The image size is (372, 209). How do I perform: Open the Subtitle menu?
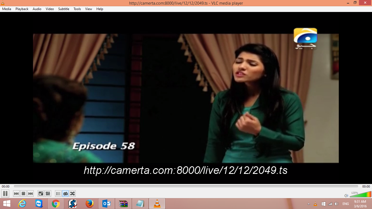[x=64, y=9]
